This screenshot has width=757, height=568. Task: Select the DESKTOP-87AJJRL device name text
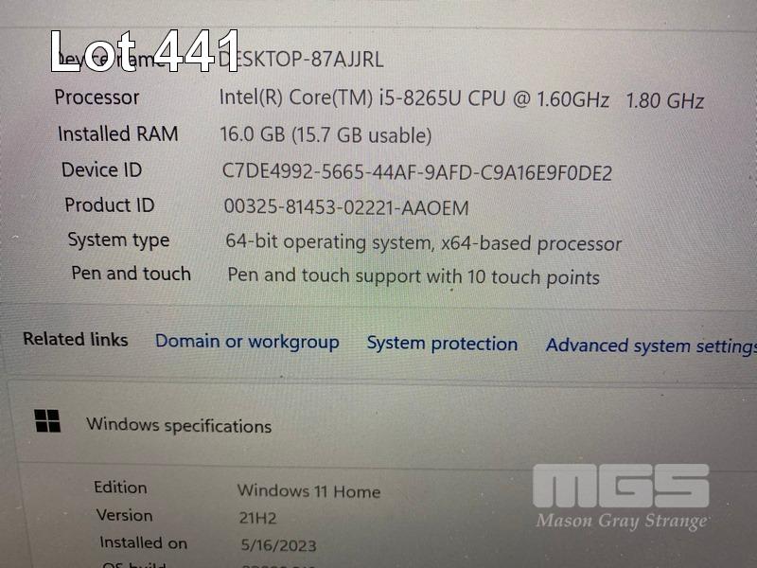click(301, 60)
